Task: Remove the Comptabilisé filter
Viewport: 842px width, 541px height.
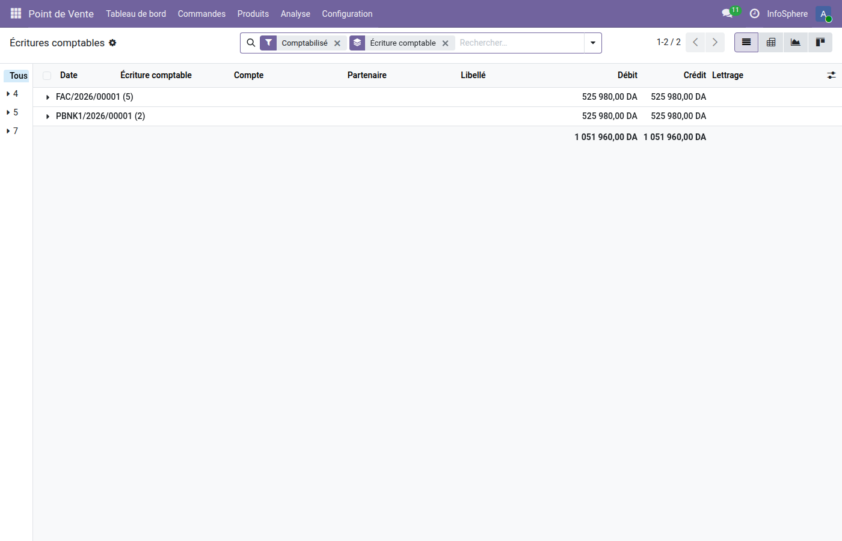Action: click(337, 43)
